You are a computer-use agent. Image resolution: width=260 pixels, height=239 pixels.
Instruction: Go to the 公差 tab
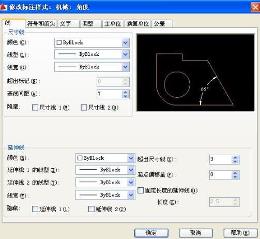coord(162,24)
